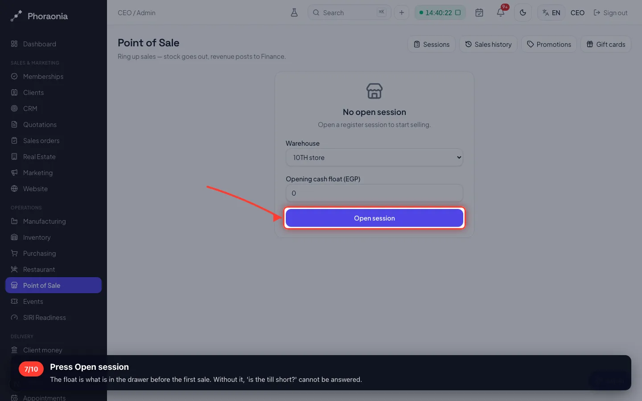Viewport: 642px width, 401px height.
Task: Click the Restaurant utensils icon
Action: [x=14, y=270]
